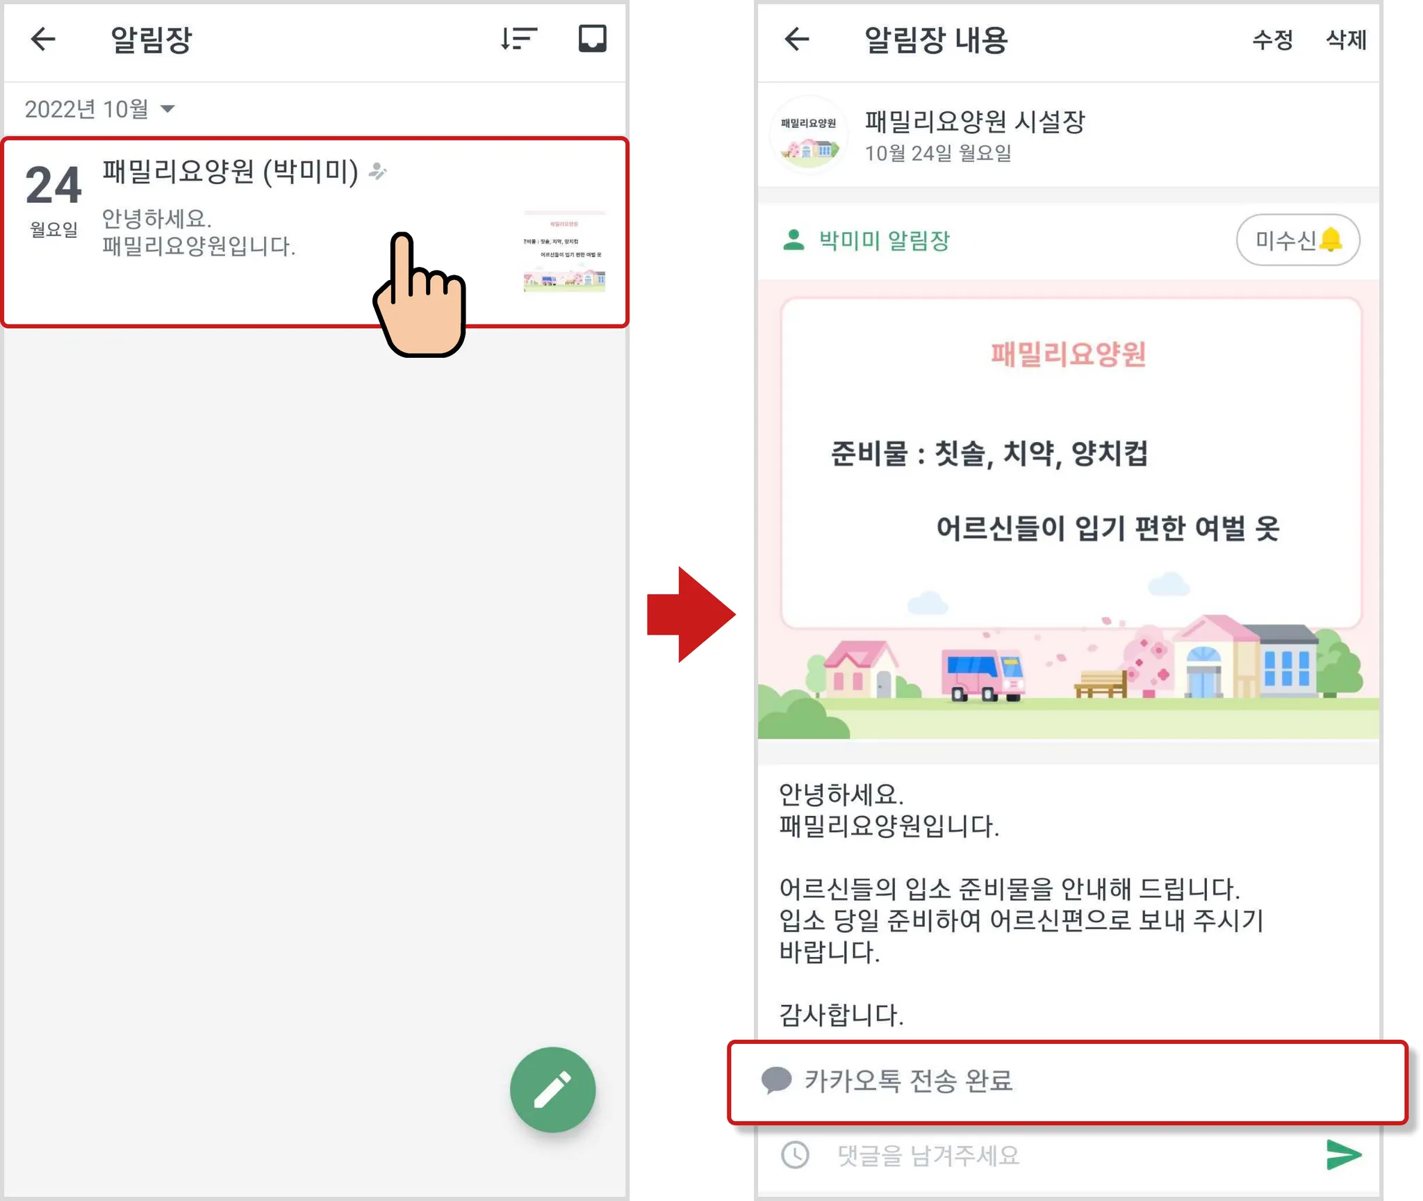Open the sort order icon in 알림장 header
Image resolution: width=1423 pixels, height=1201 pixels.
[519, 39]
